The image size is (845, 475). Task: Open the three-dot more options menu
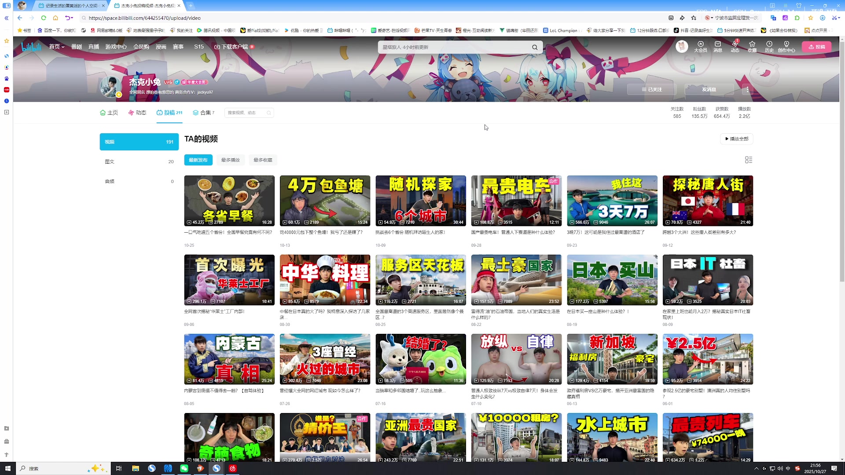(x=747, y=89)
